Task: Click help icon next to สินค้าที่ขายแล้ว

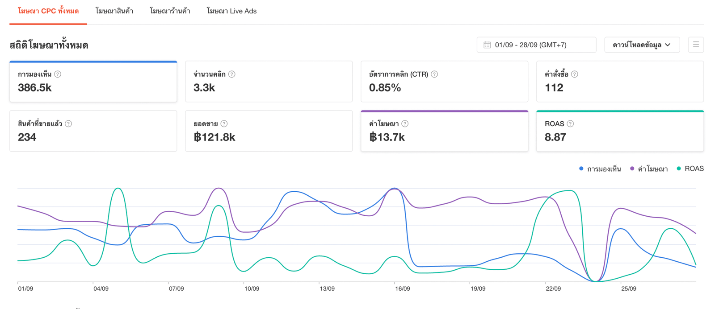Action: (68, 124)
